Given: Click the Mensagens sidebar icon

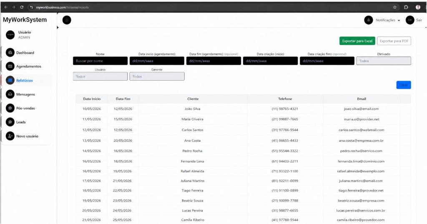Looking at the screenshot, I should 10,94.
